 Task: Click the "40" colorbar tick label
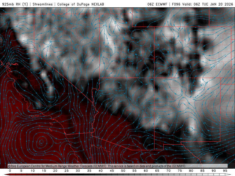point(100,171)
